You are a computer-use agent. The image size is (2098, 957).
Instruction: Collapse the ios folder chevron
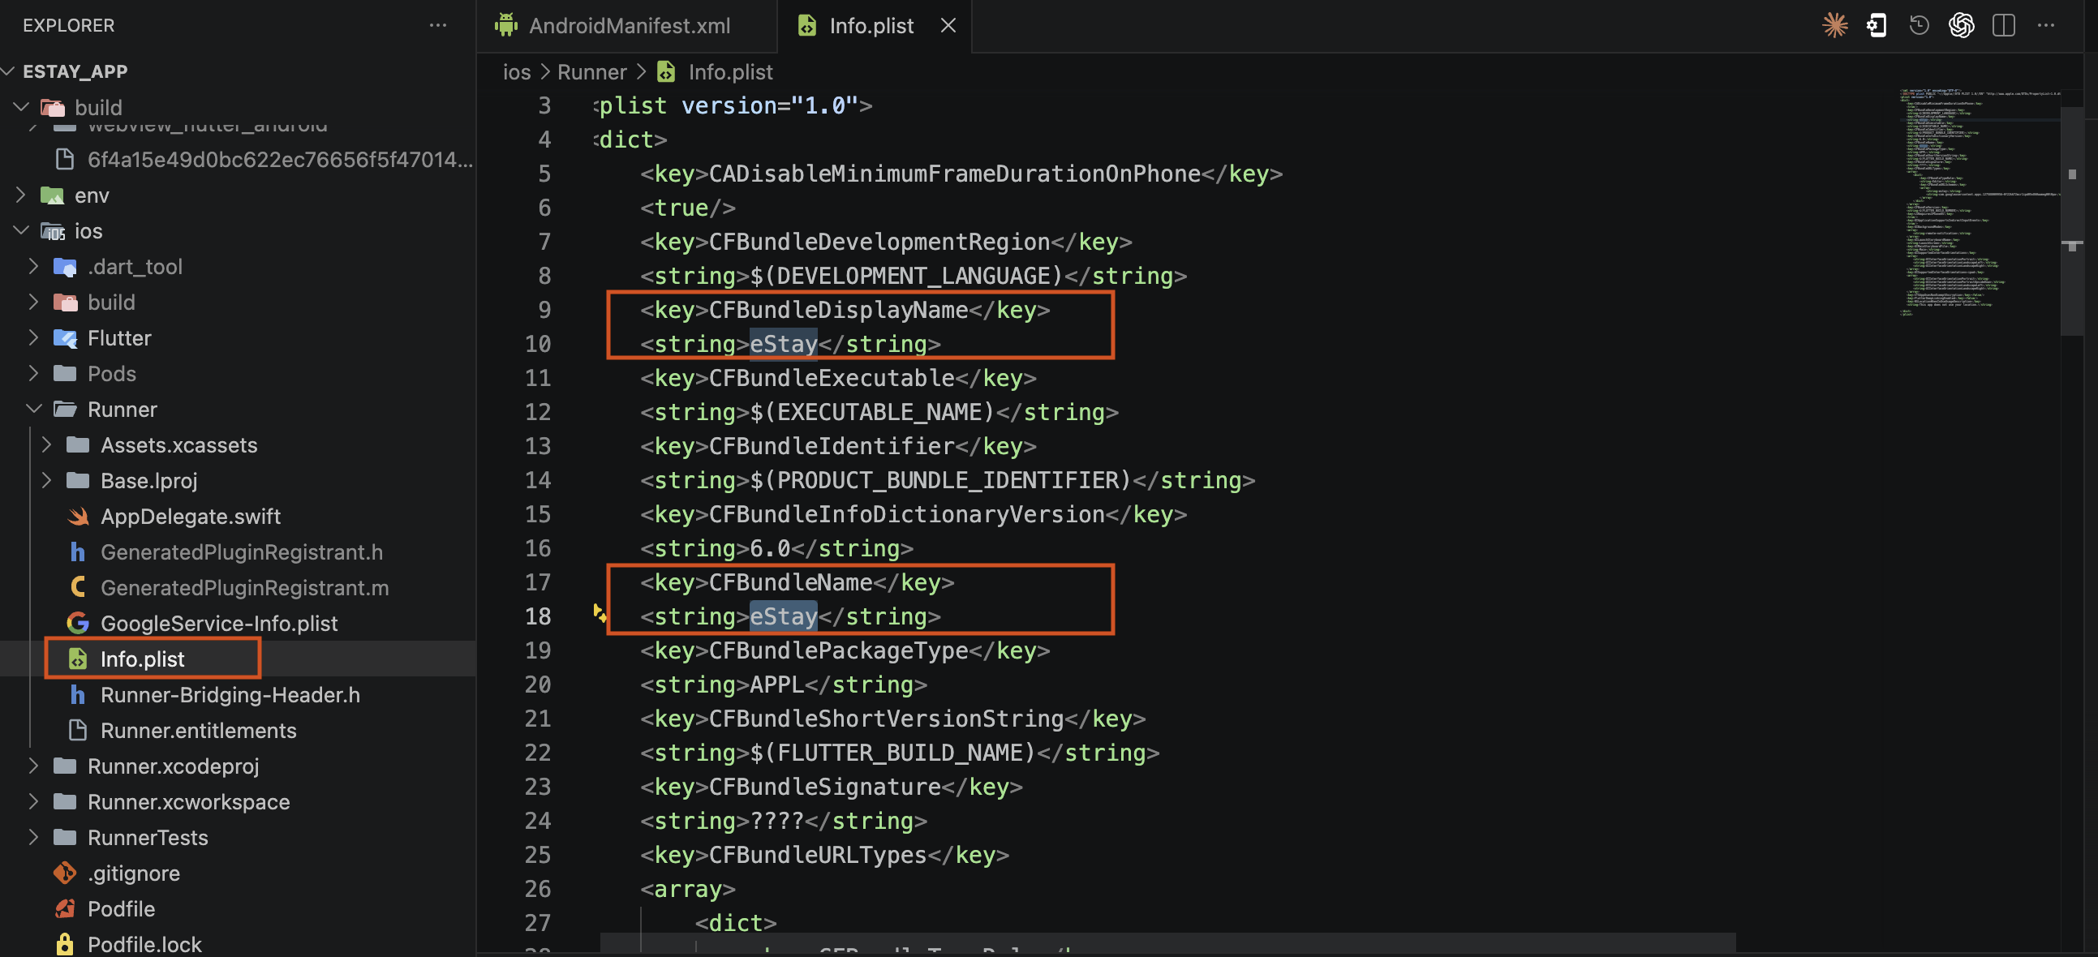[22, 230]
